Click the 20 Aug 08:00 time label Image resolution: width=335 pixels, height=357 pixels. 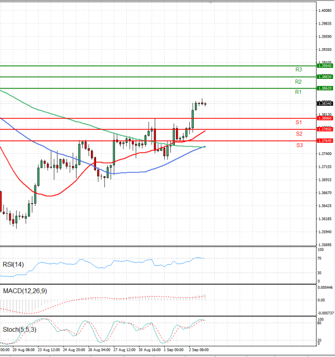click(x=23, y=350)
